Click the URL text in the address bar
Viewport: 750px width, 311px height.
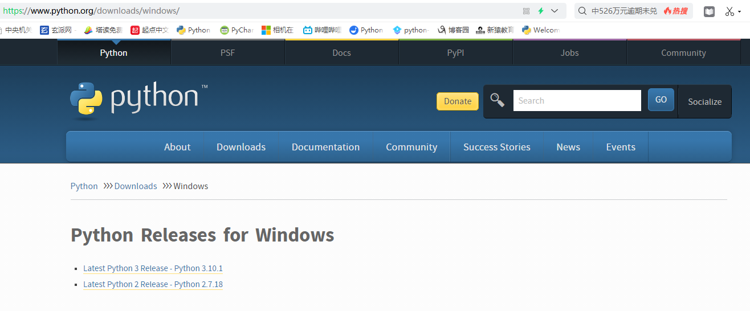(x=91, y=11)
